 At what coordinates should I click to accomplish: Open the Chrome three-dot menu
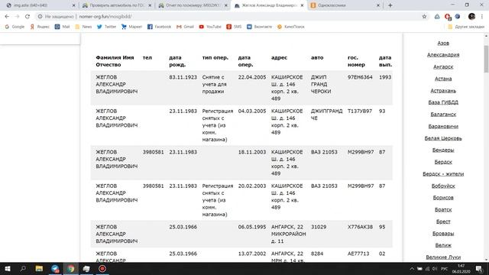(482, 17)
